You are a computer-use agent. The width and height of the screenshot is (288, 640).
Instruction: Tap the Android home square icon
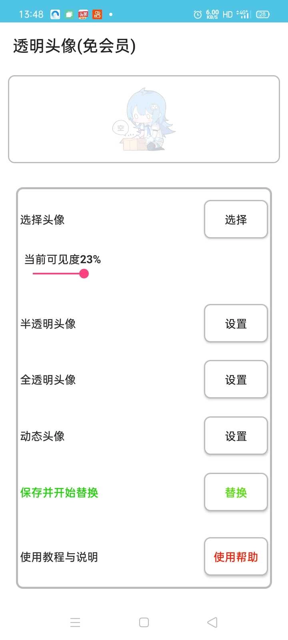pos(144,622)
